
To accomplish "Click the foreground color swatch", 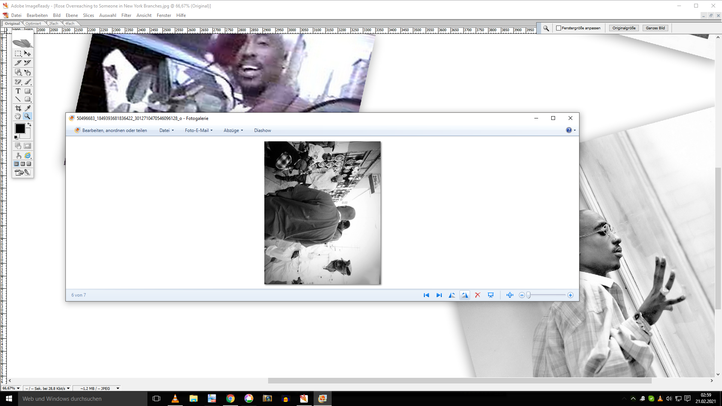I will (20, 129).
